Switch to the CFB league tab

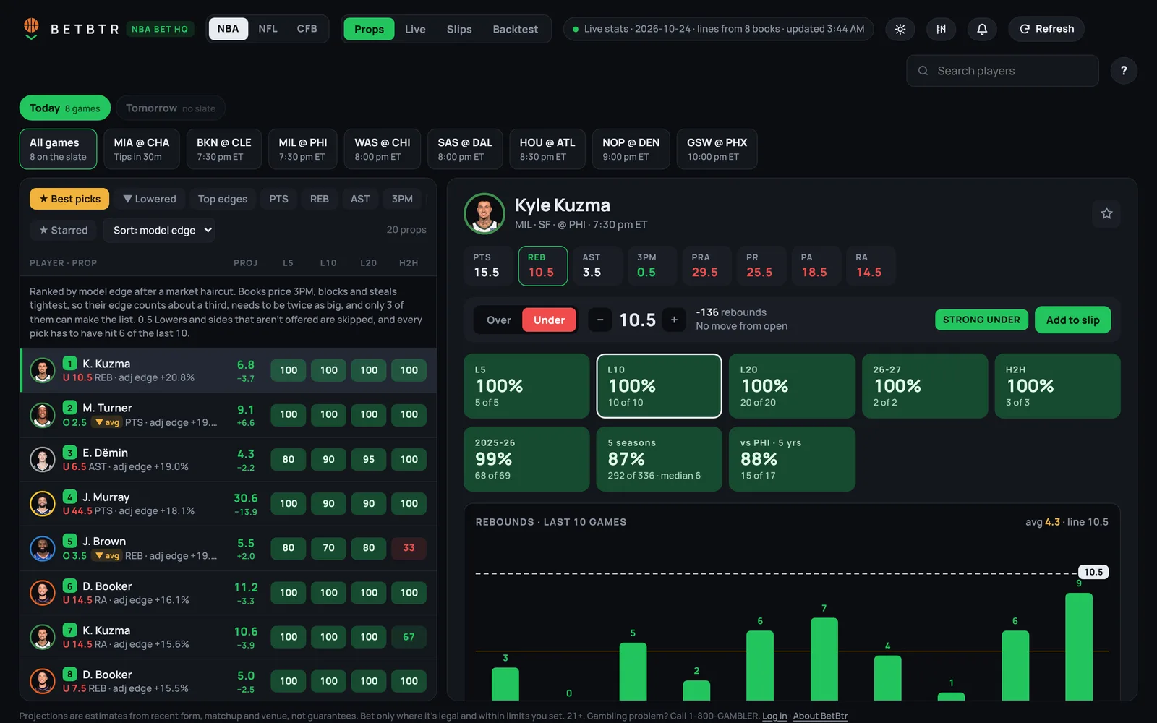(307, 29)
